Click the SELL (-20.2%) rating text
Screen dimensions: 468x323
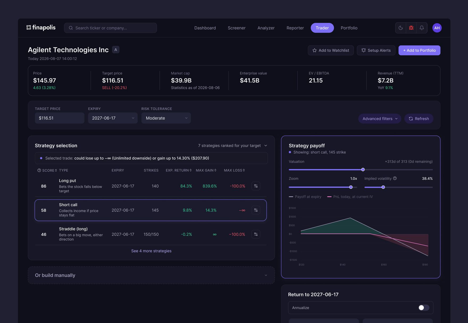tap(114, 88)
